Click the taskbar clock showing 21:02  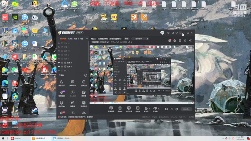[x=240, y=138]
